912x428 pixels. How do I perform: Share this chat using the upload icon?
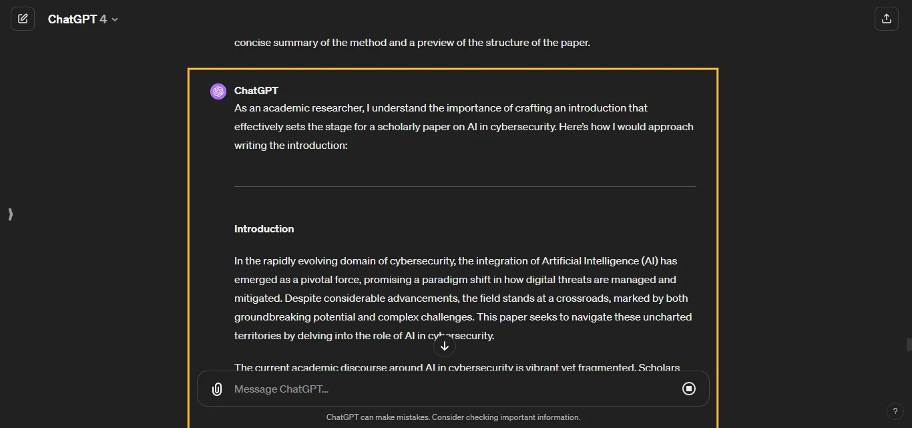tap(887, 19)
